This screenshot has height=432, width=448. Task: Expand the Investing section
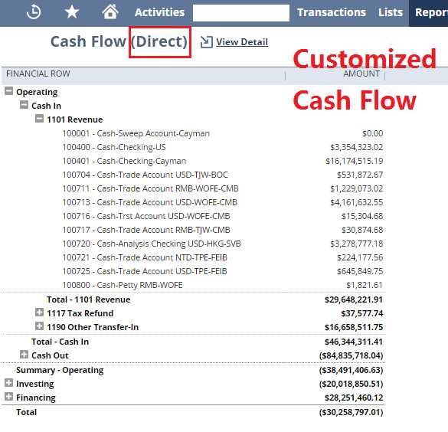9,383
